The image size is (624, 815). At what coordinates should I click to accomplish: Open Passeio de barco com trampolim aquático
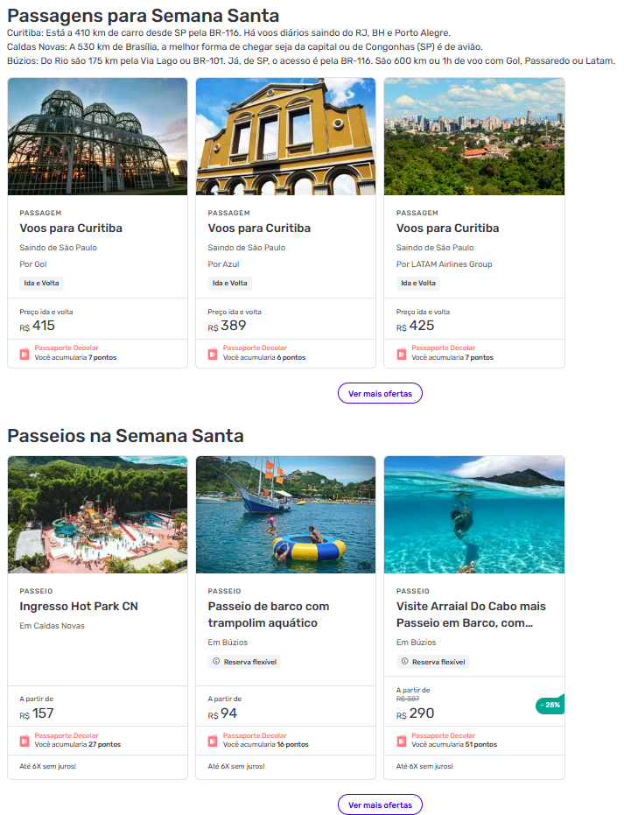269,615
